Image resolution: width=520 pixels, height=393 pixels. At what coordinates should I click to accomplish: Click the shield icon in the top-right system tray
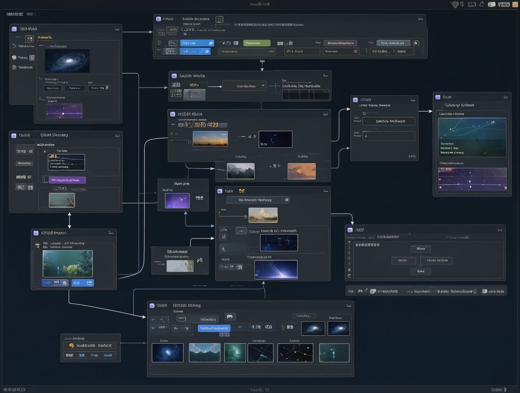(455, 4)
